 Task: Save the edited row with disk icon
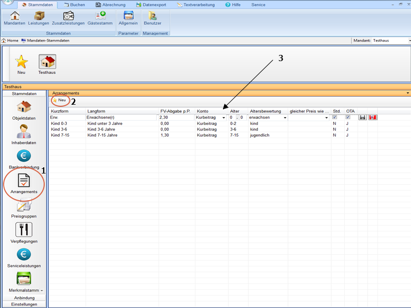point(362,118)
